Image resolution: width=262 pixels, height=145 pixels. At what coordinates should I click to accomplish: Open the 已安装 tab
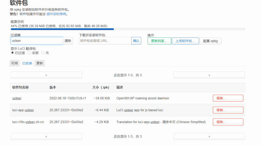click(x=27, y=63)
